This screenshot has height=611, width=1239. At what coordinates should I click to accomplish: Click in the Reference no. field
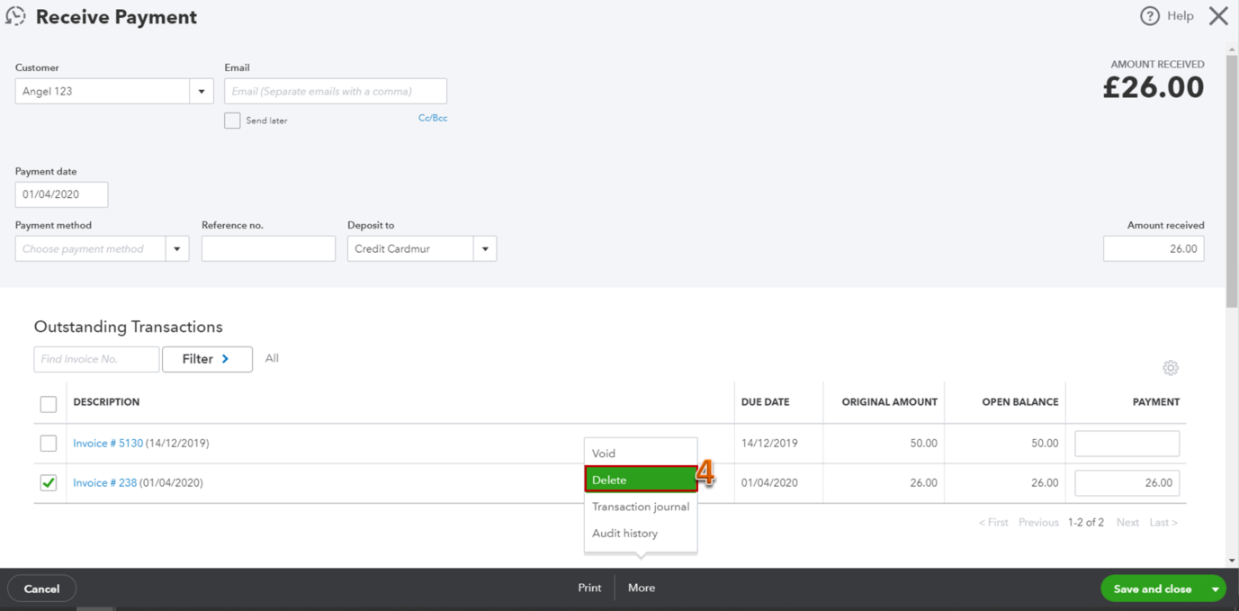(268, 247)
